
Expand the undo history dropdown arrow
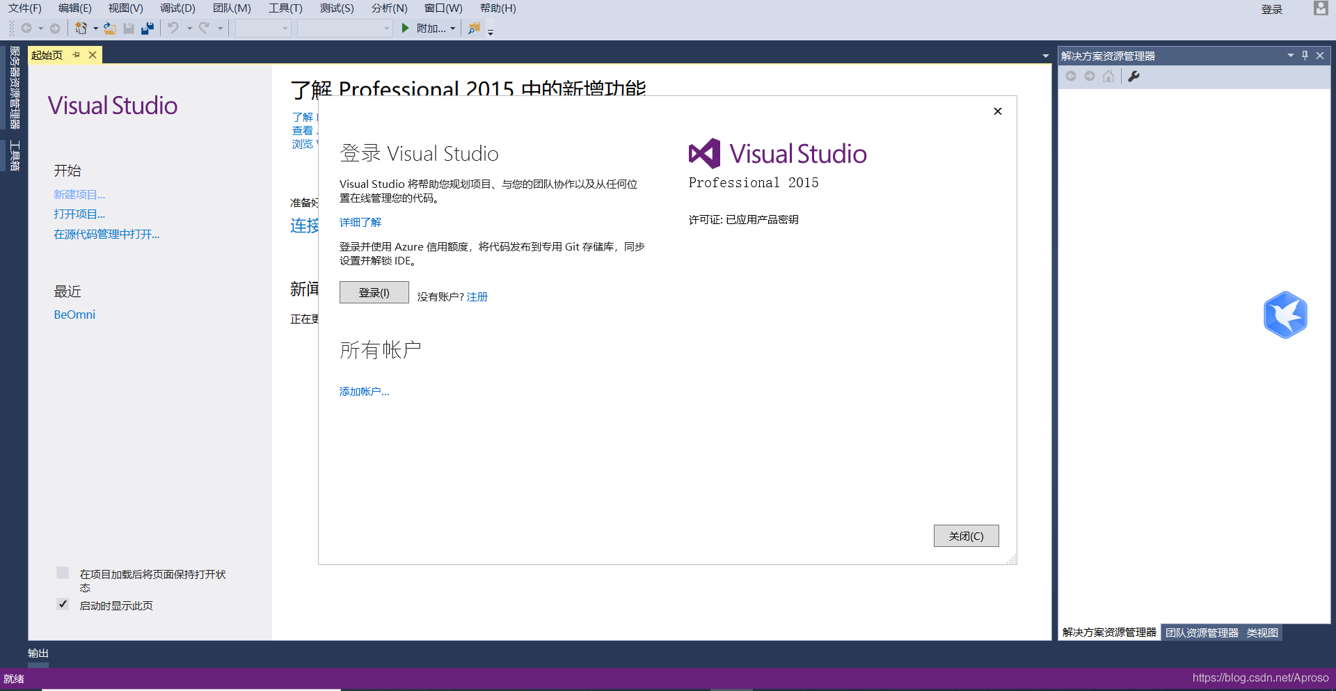pos(189,29)
